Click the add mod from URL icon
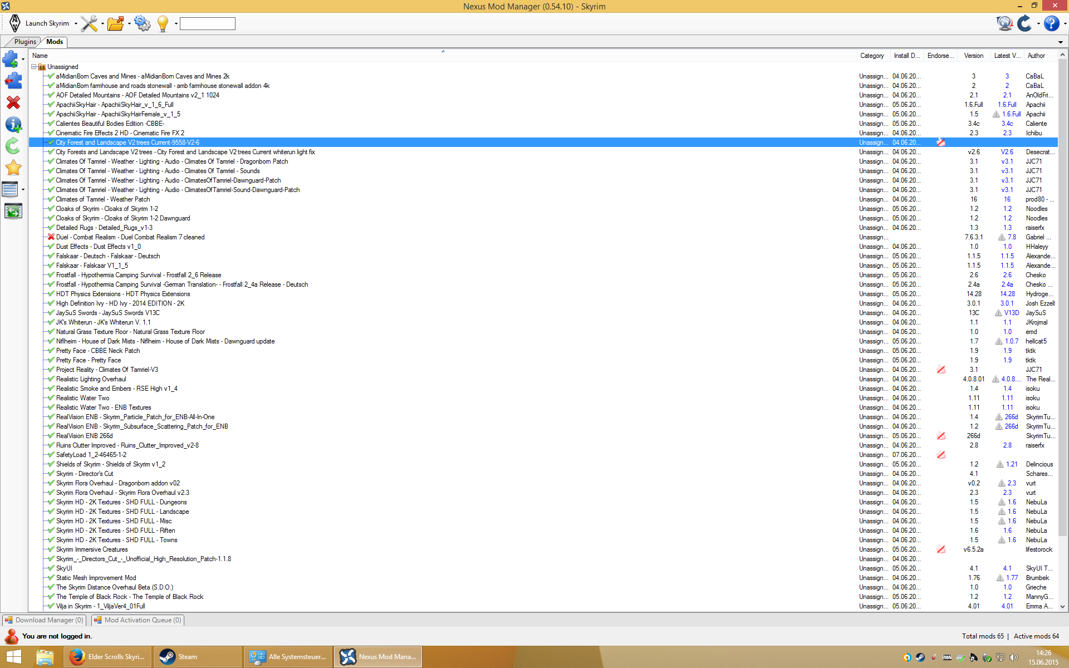This screenshot has height=668, width=1069. pyautogui.click(x=13, y=81)
